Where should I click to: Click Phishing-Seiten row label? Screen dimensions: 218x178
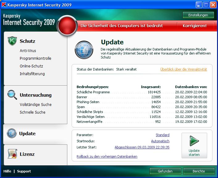[x=88, y=102]
